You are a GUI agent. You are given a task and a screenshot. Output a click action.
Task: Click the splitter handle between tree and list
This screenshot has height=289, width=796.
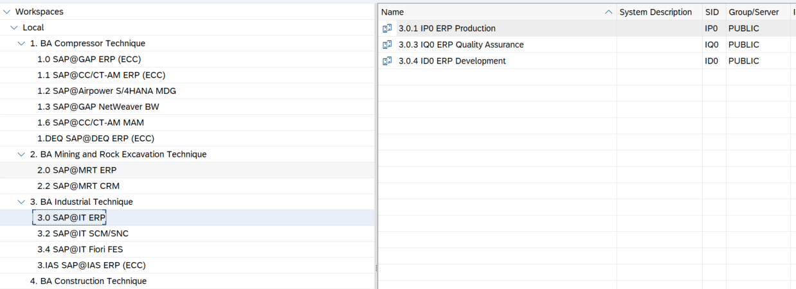point(376,268)
